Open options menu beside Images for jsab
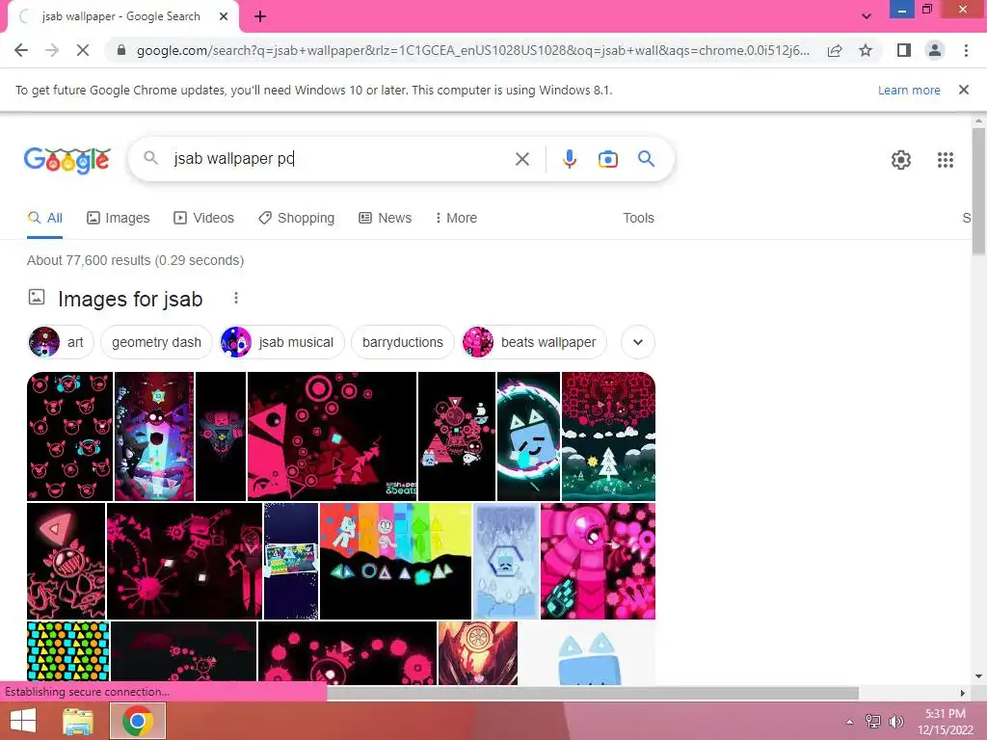987x740 pixels. (236, 298)
